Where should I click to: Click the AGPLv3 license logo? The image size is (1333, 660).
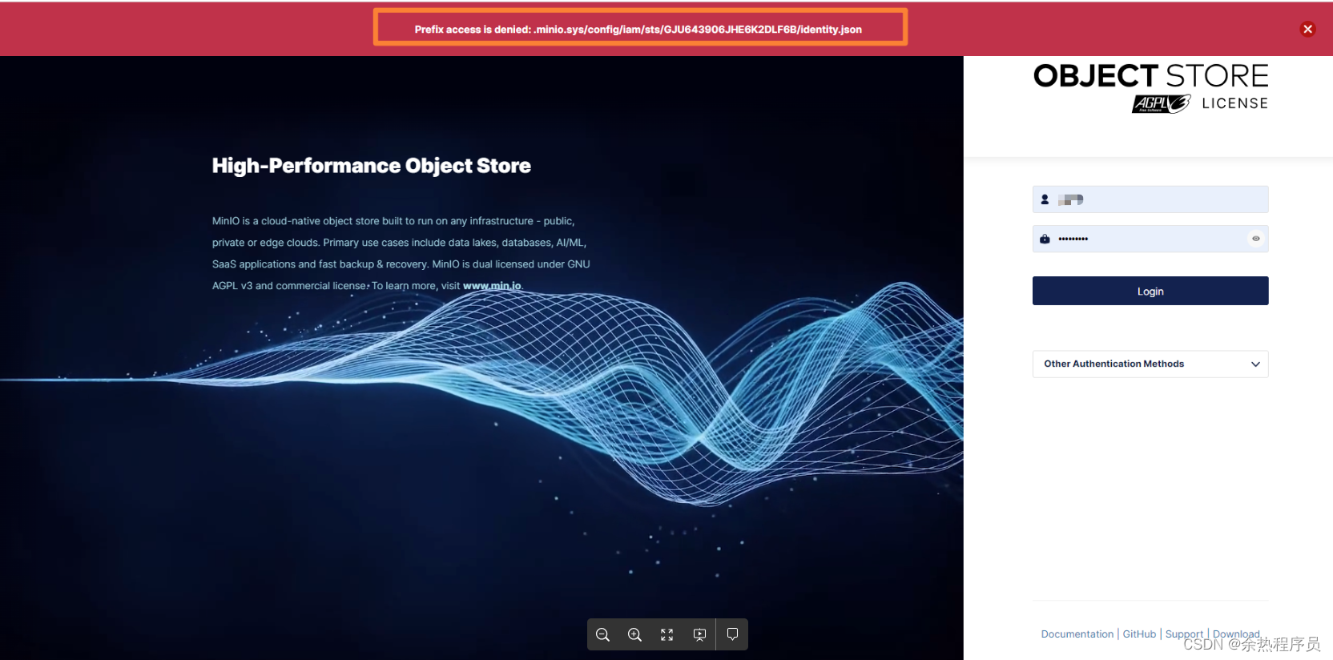pos(1161,103)
